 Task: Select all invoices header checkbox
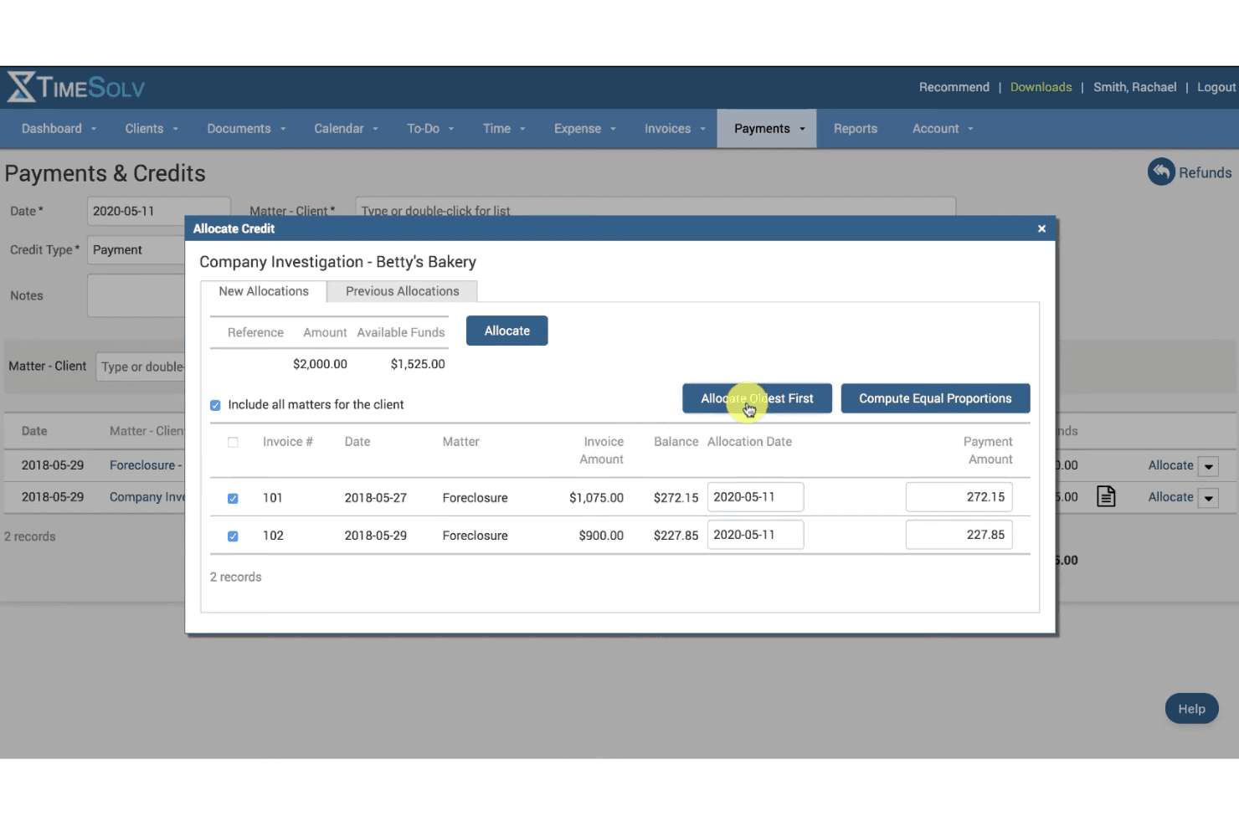233,442
